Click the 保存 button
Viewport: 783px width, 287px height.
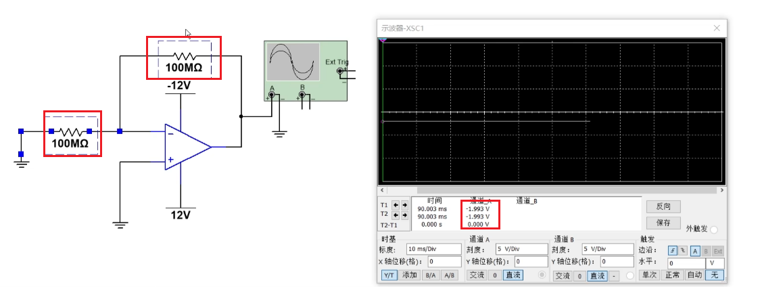[663, 223]
